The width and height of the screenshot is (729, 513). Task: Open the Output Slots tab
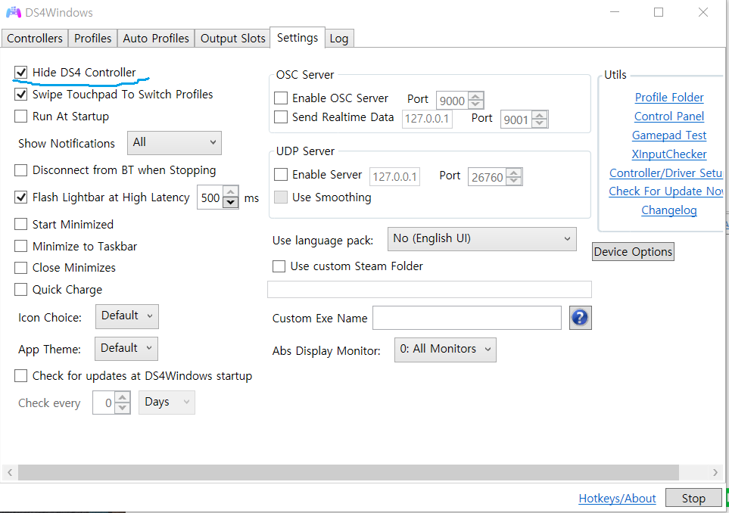[x=232, y=38]
